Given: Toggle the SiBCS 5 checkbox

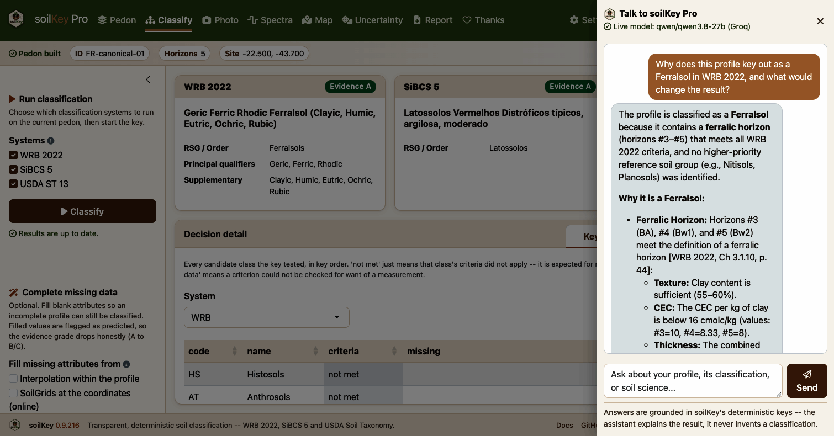Looking at the screenshot, I should click(13, 169).
